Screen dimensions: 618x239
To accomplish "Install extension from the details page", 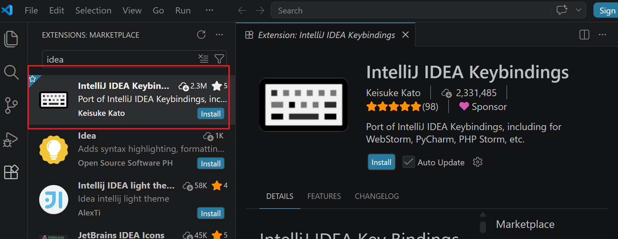I will tap(381, 162).
